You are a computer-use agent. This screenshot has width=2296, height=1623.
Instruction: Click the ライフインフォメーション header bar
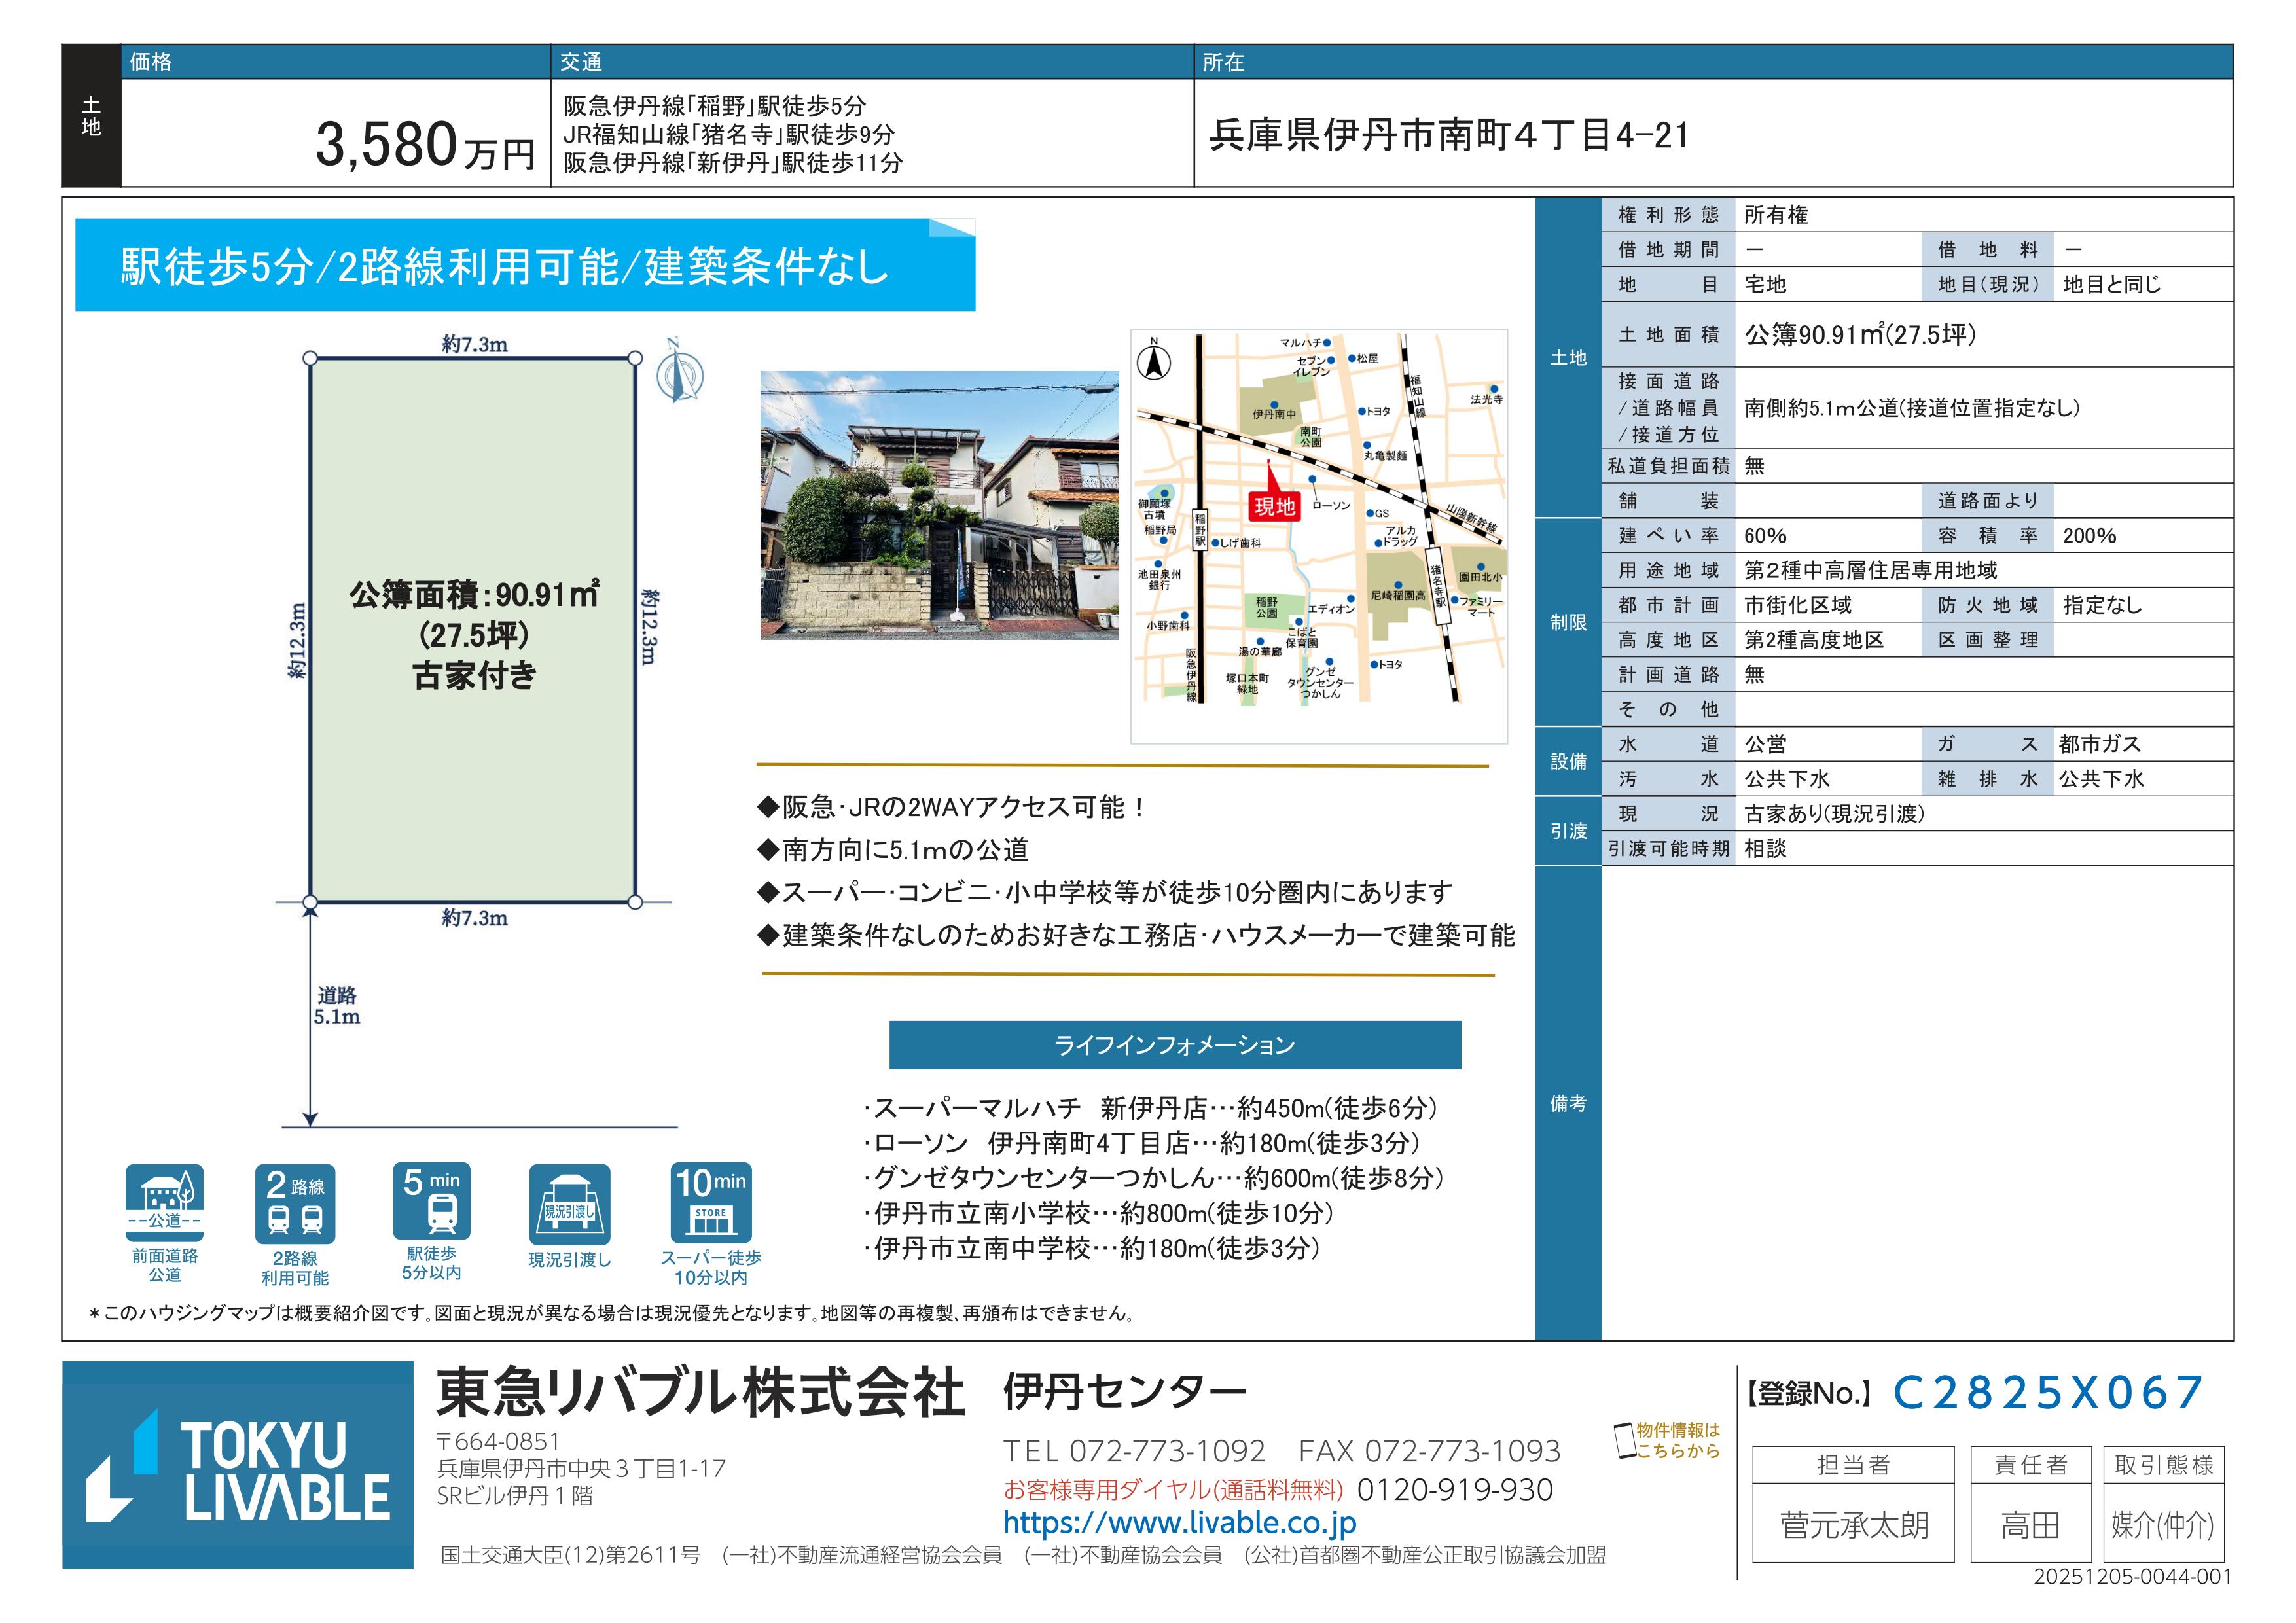pos(1174,1045)
